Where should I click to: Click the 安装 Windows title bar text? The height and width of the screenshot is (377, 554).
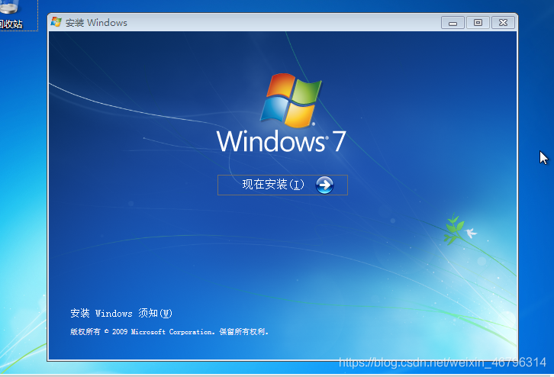[x=96, y=23]
